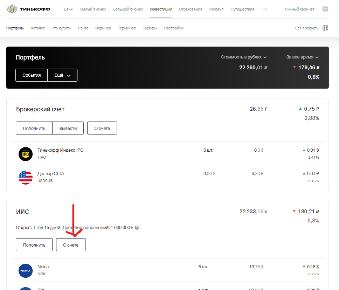The image size is (339, 290).
Task: Click the USA flag icon for Доллар США
Action: click(25, 177)
